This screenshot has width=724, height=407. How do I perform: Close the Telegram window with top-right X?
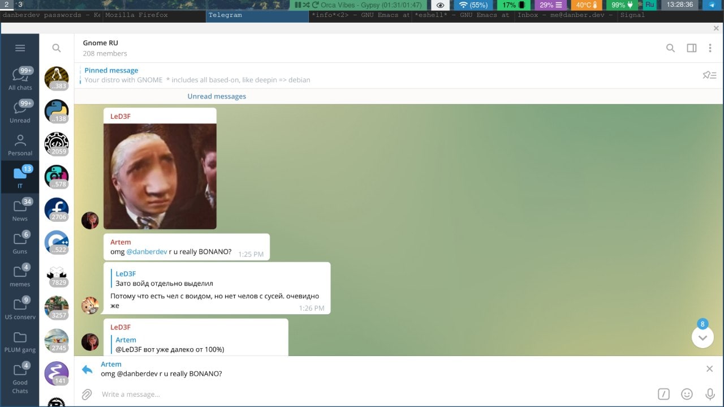pos(717,28)
